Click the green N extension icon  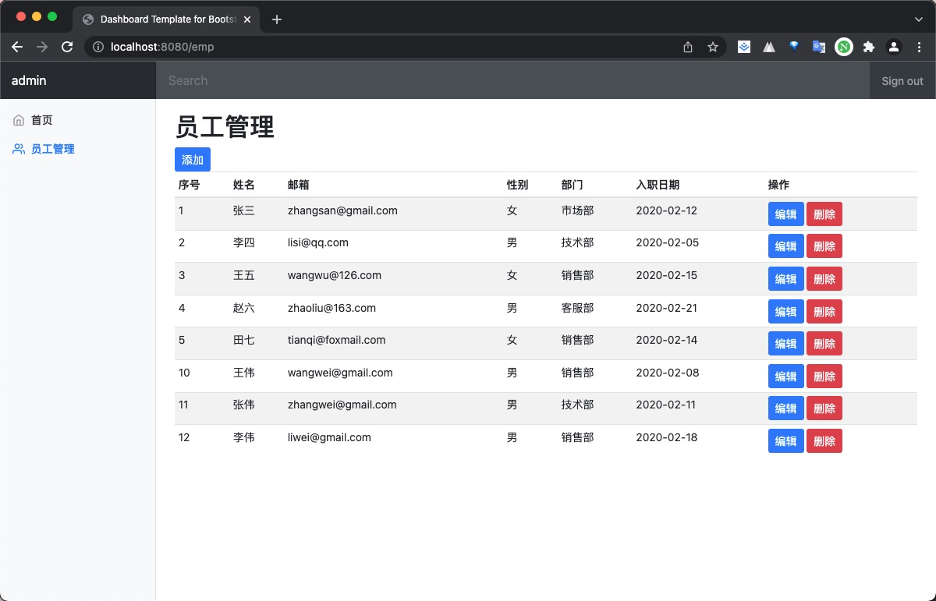coord(844,47)
